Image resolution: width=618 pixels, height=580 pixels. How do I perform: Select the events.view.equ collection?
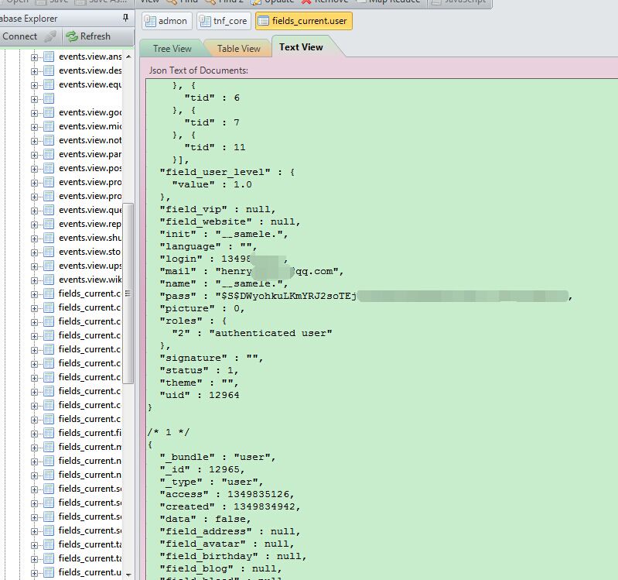click(x=90, y=84)
